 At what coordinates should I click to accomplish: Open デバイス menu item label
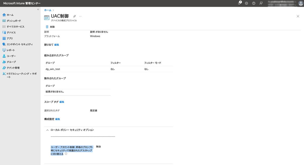11,33
